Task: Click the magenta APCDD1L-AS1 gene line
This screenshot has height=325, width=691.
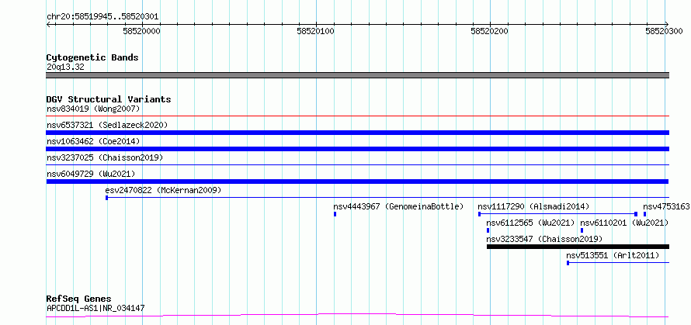Action: point(358,315)
